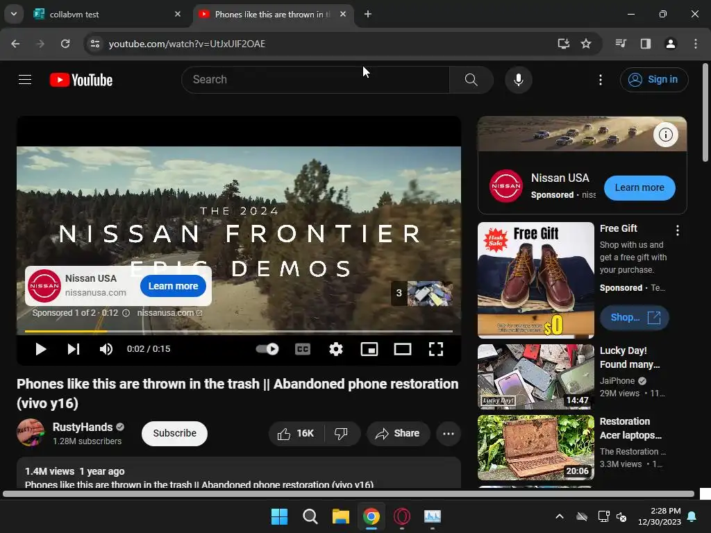Click Learn more in sidebar Nissan card
The width and height of the screenshot is (711, 533).
pyautogui.click(x=639, y=187)
